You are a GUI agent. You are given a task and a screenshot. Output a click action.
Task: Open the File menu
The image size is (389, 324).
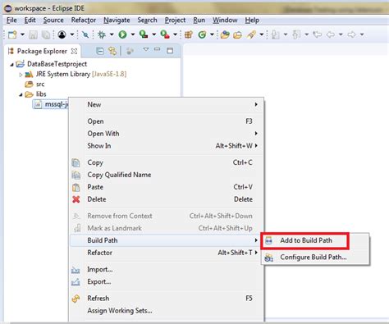coord(11,21)
